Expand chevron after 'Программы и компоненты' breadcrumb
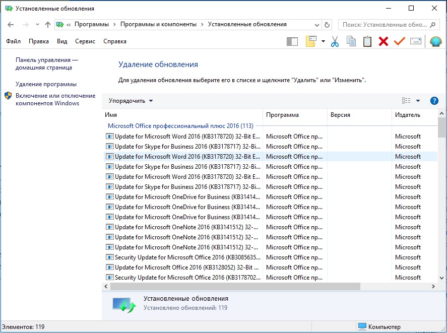The width and height of the screenshot is (447, 333). click(x=202, y=25)
